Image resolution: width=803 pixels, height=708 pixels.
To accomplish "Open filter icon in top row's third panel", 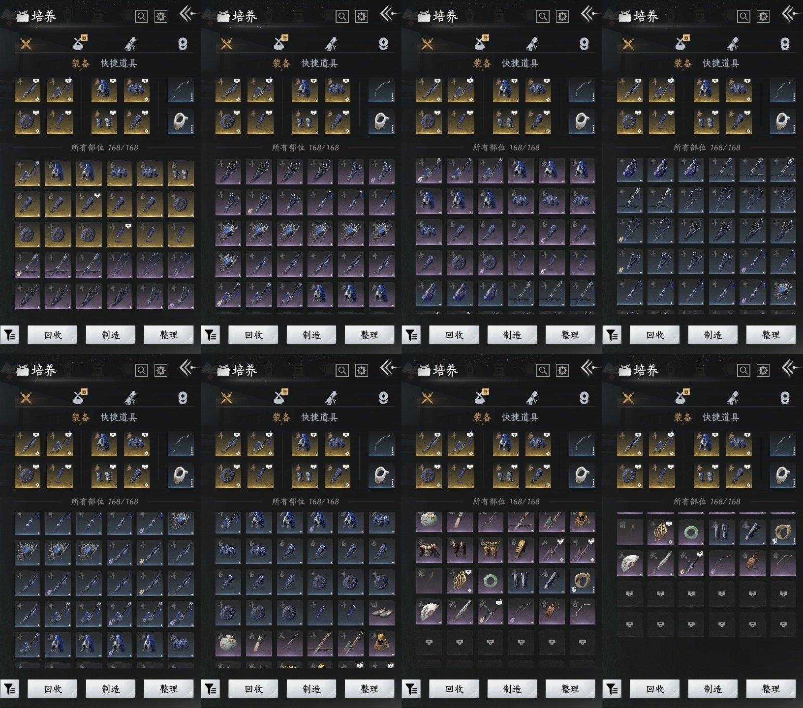I will click(x=411, y=335).
